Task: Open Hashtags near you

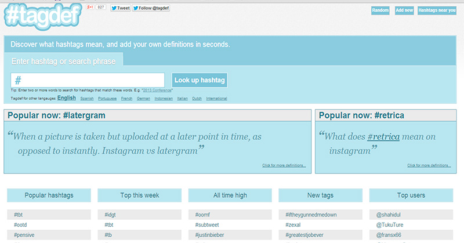Action: (437, 10)
